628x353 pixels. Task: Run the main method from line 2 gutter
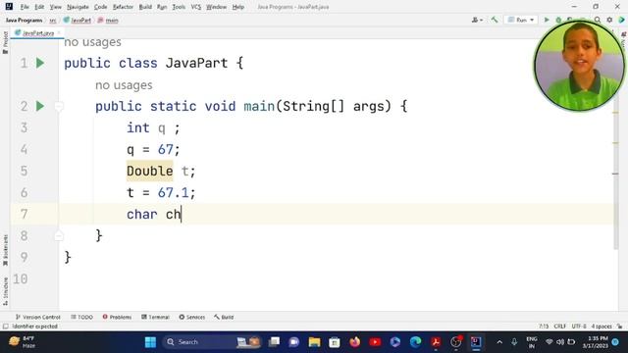pyautogui.click(x=40, y=106)
